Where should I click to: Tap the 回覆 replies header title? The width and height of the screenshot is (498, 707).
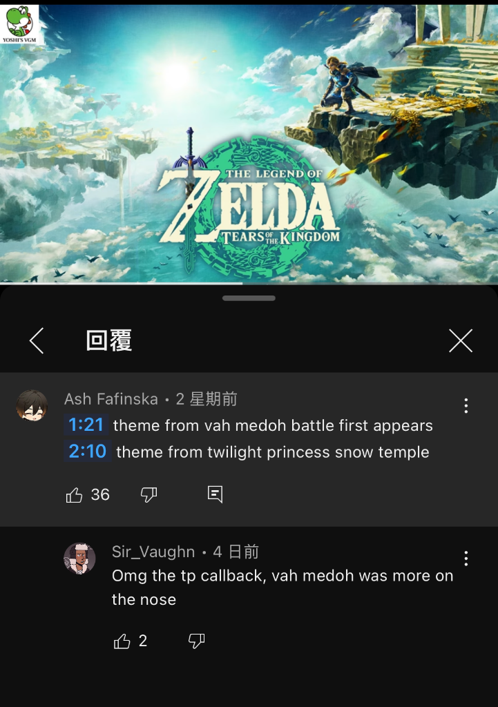point(109,340)
